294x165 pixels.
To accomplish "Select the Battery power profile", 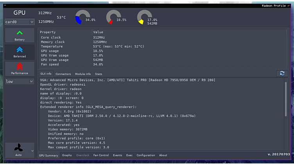I will pos(20,35).
